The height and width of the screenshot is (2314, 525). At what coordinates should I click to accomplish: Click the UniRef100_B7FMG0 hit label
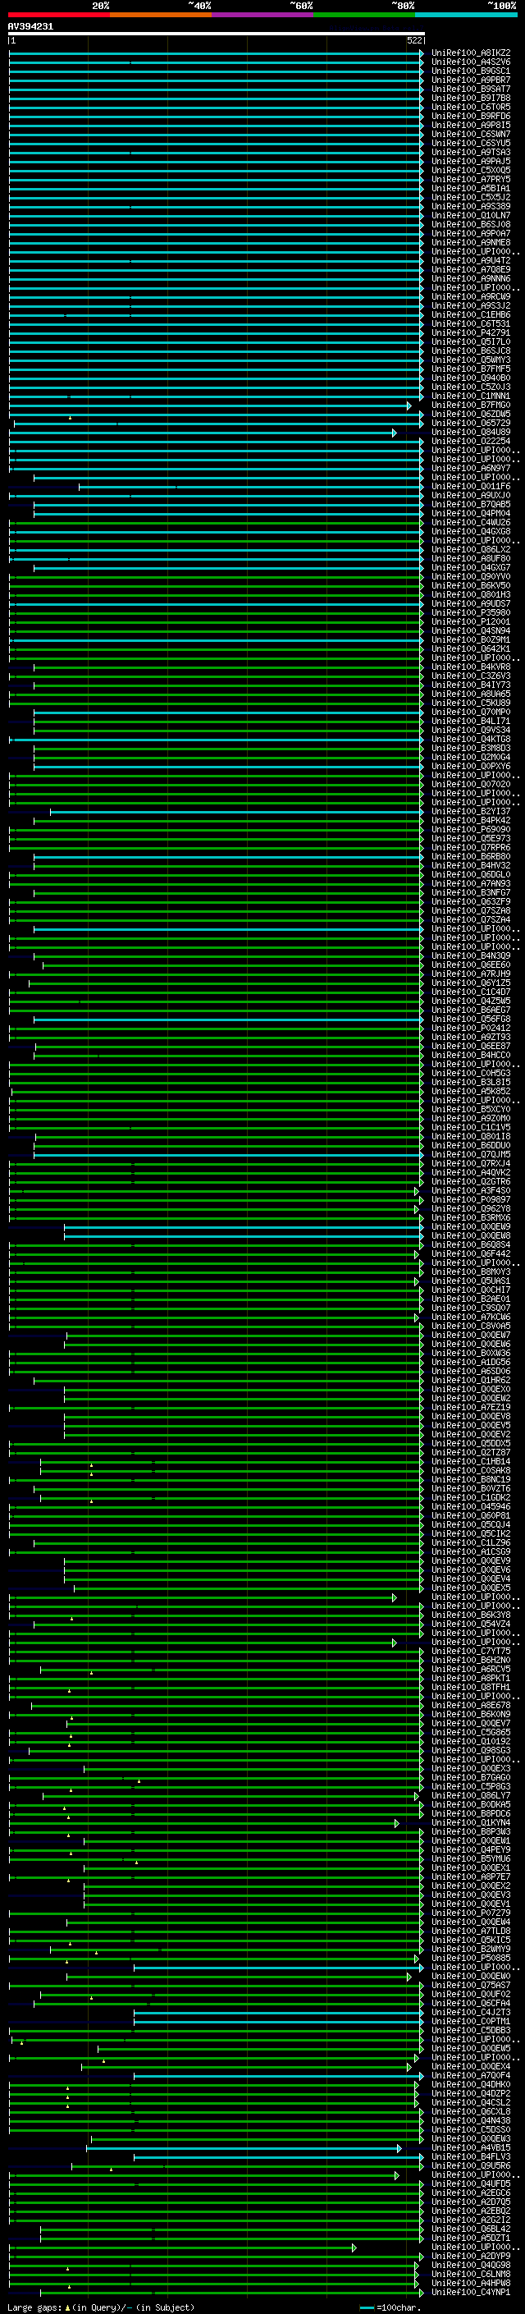[x=470, y=406]
